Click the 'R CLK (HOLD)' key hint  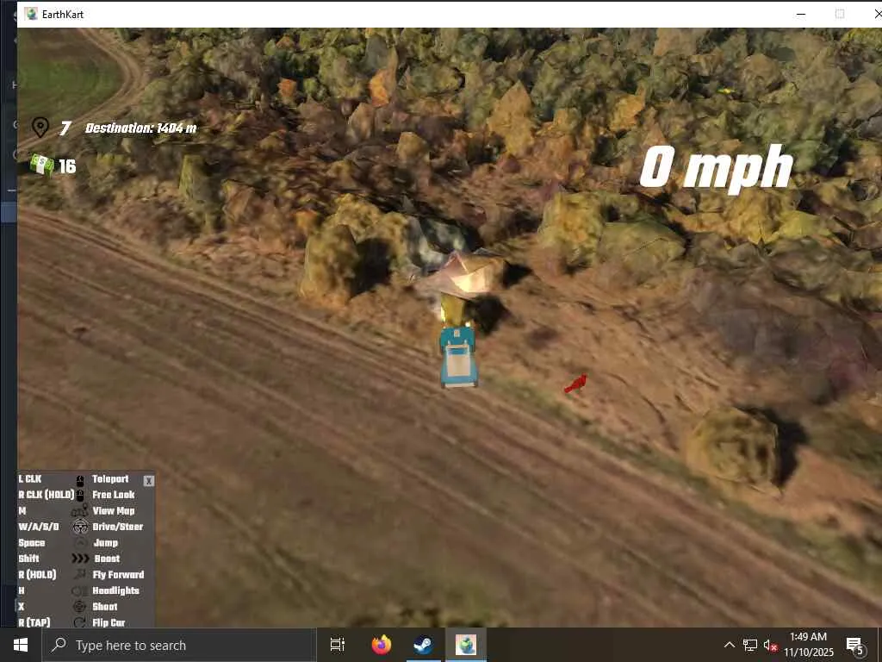coord(47,495)
